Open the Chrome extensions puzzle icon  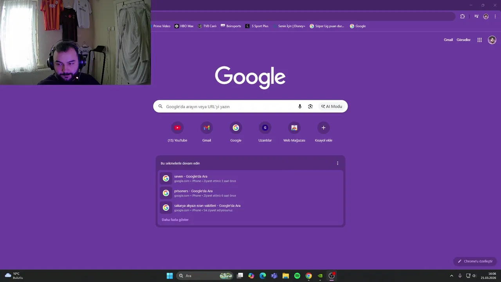pyautogui.click(x=462, y=16)
